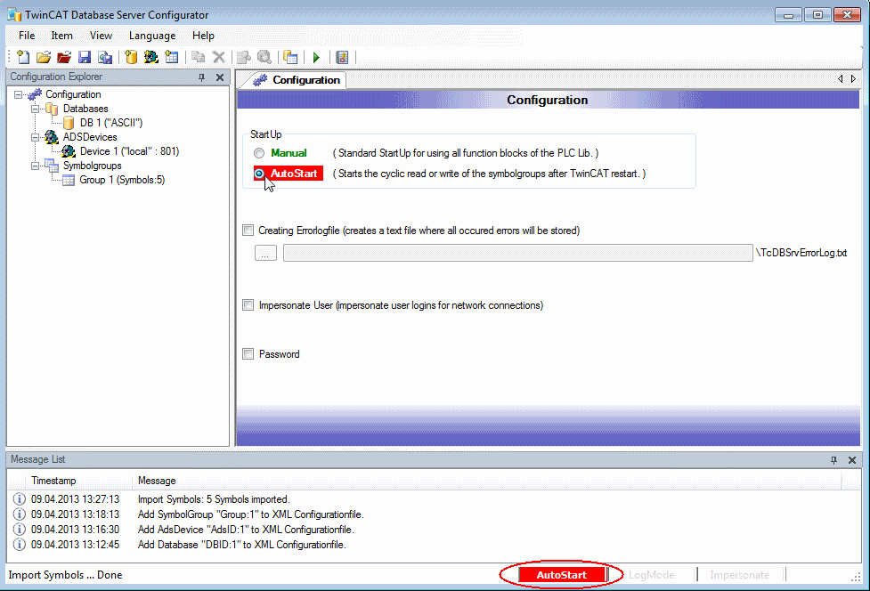Select the Symbolgroups tree item
This screenshot has height=591, width=870.
[x=92, y=166]
